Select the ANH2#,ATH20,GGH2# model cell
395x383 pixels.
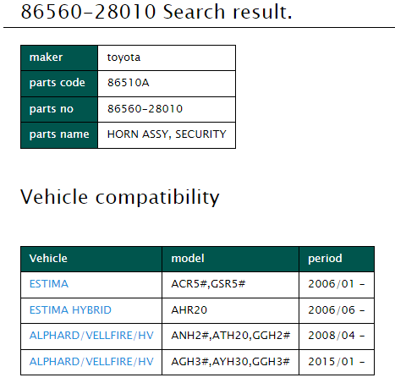click(x=230, y=336)
